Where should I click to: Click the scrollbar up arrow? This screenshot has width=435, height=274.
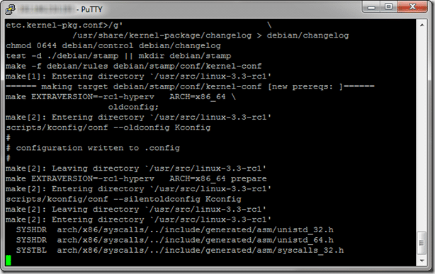coord(422,25)
